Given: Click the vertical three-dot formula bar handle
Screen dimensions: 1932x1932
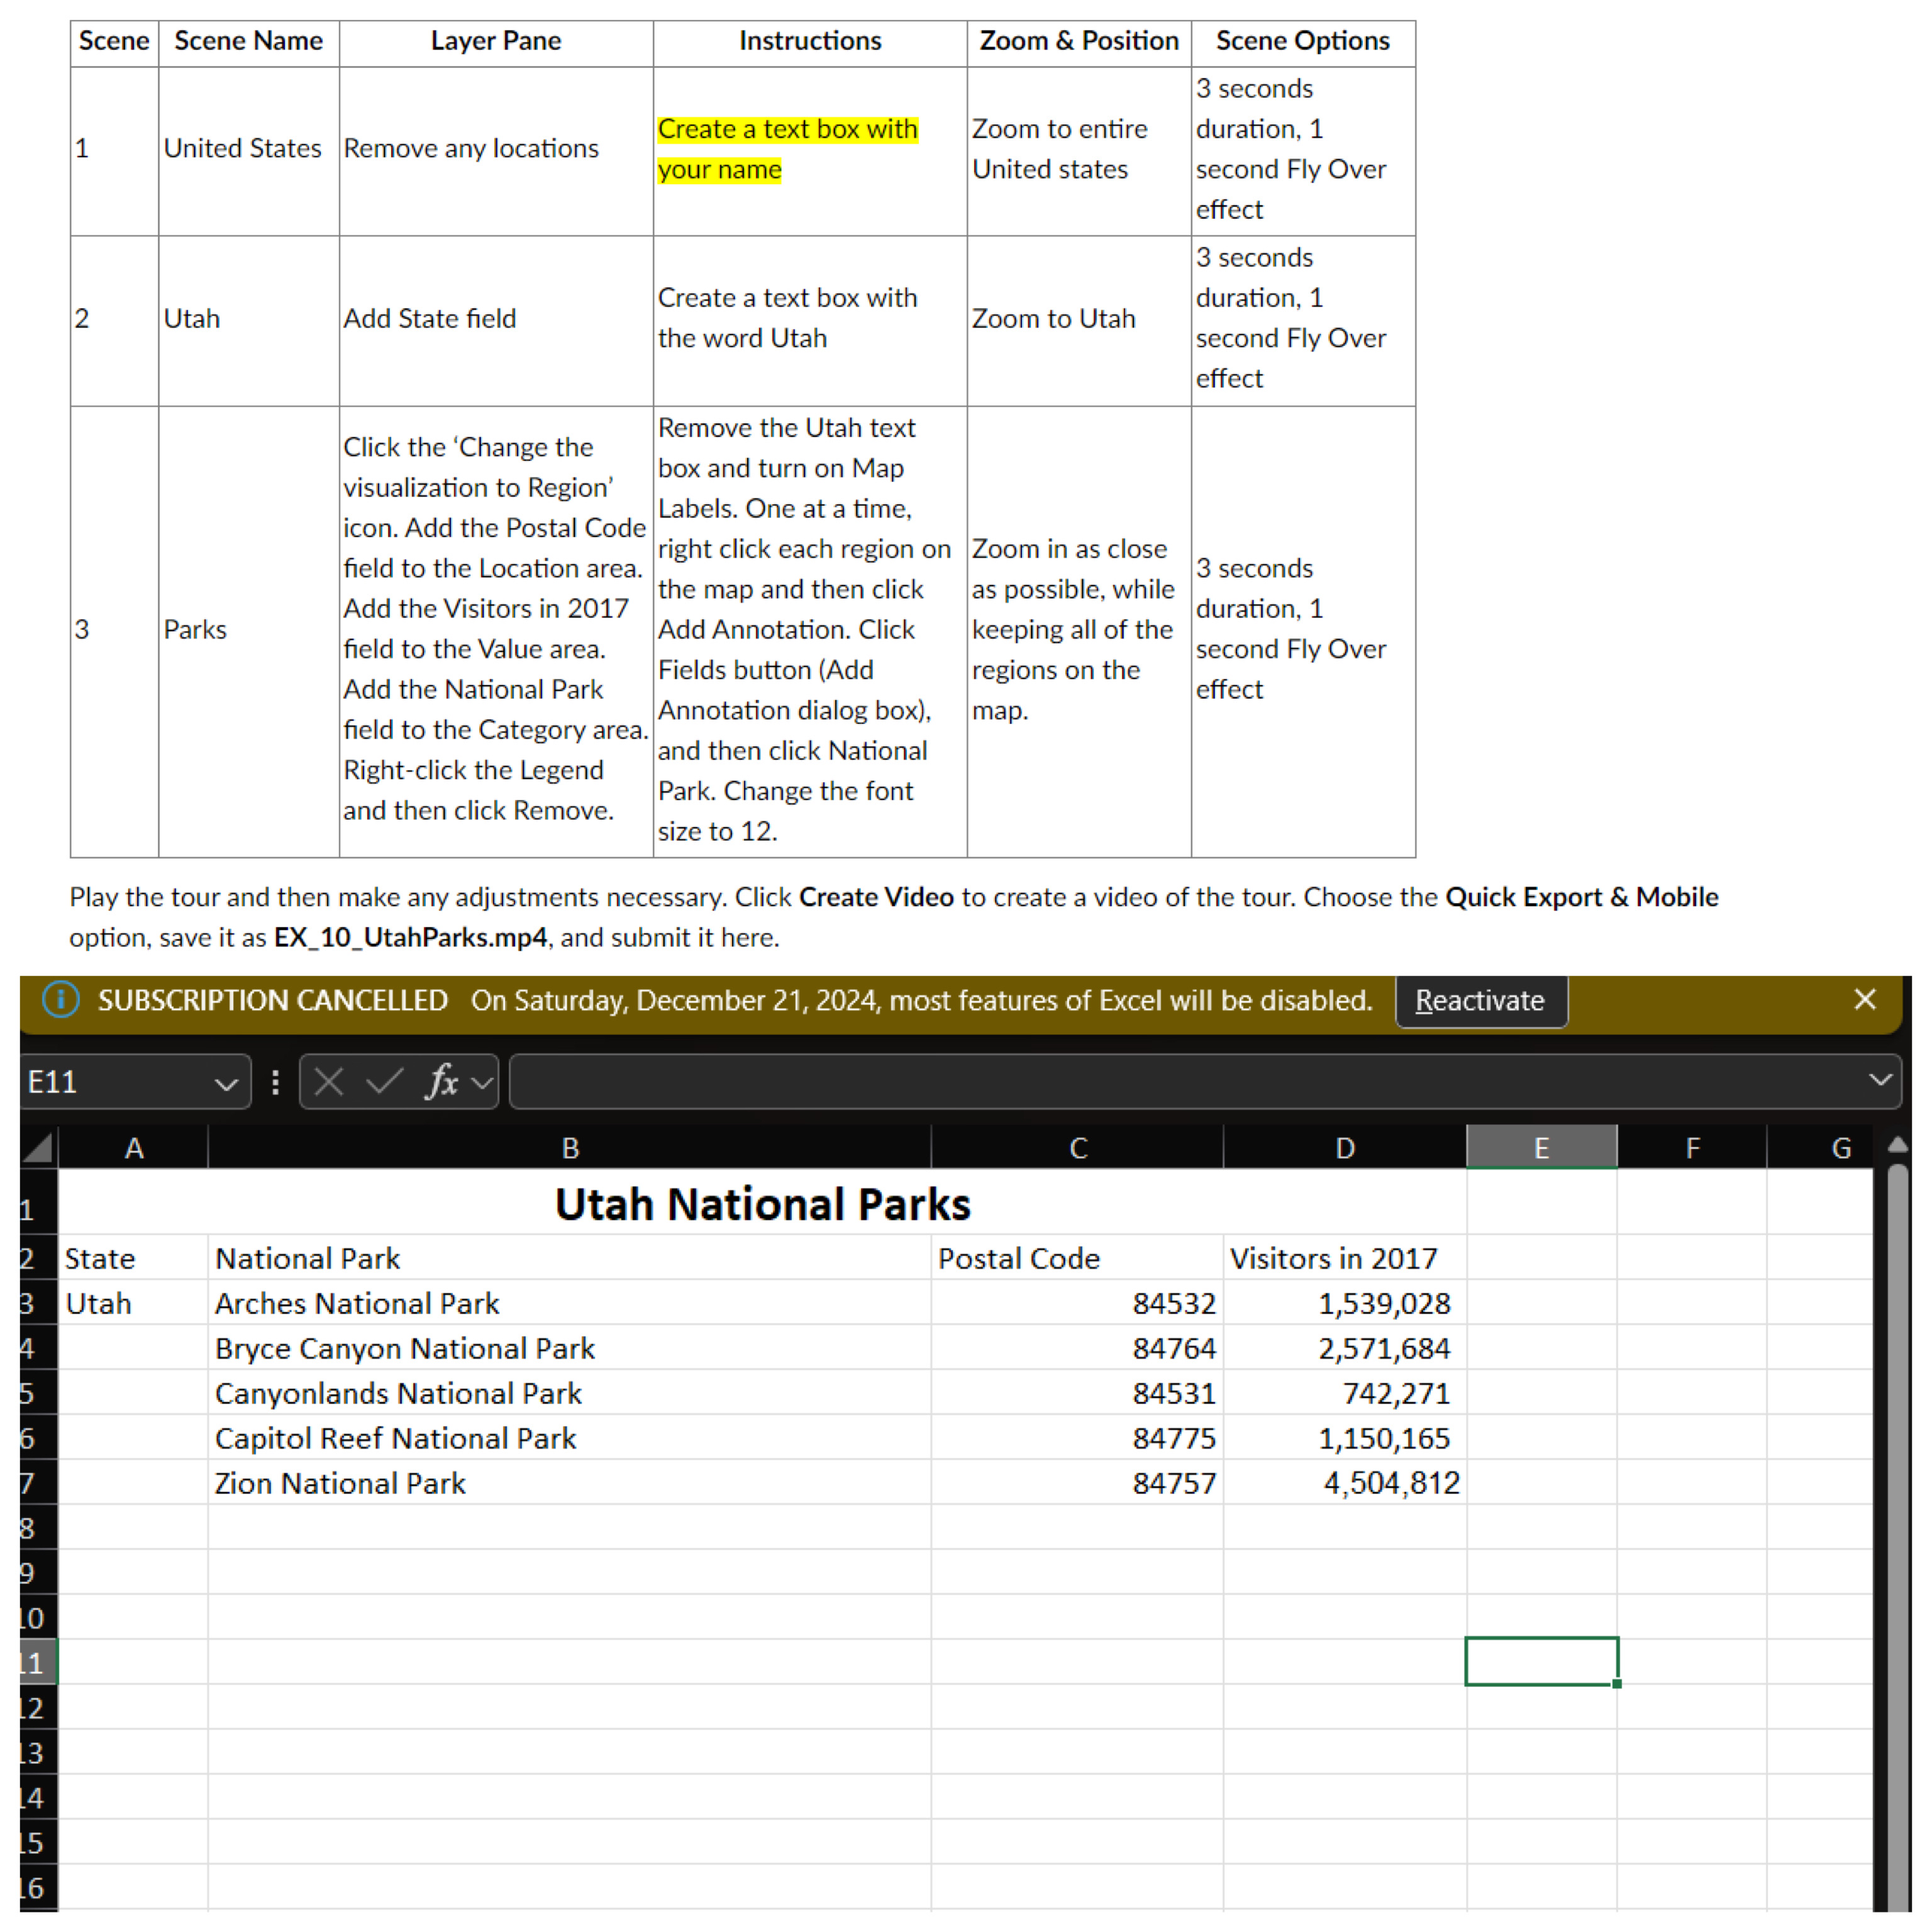Looking at the screenshot, I should pyautogui.click(x=275, y=1082).
